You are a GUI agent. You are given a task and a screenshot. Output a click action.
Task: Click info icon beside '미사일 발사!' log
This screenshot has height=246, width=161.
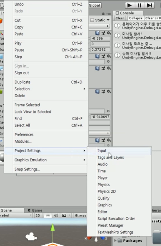pyautogui.click(x=117, y=35)
